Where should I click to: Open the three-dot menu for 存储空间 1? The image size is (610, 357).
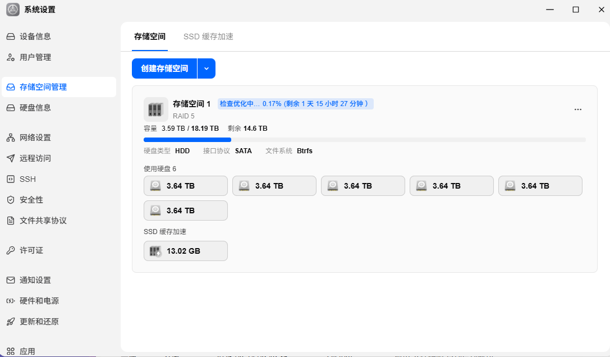tap(577, 109)
